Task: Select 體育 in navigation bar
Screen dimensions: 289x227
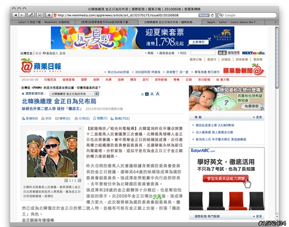Action: click(x=133, y=80)
